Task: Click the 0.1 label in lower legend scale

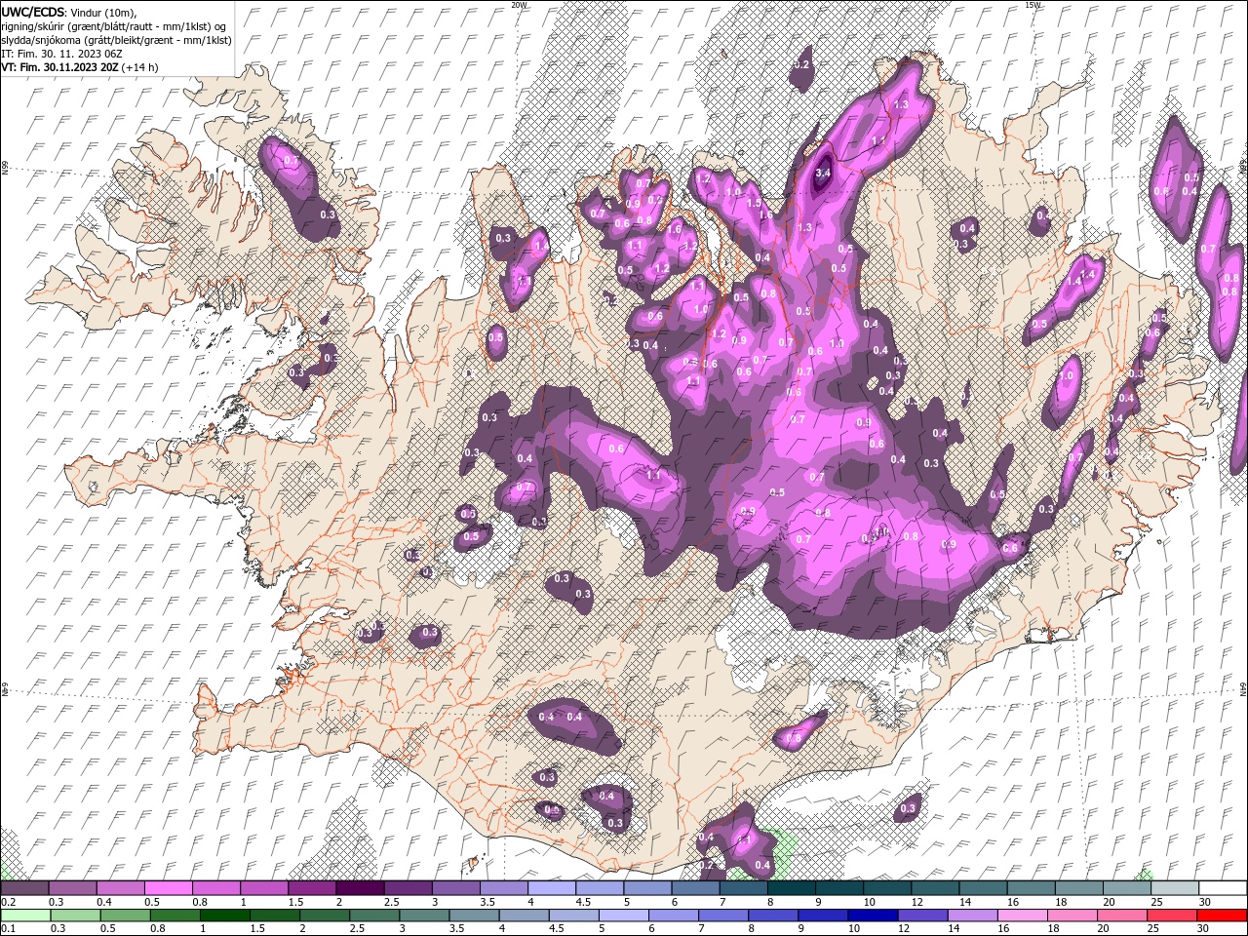Action: [8, 929]
